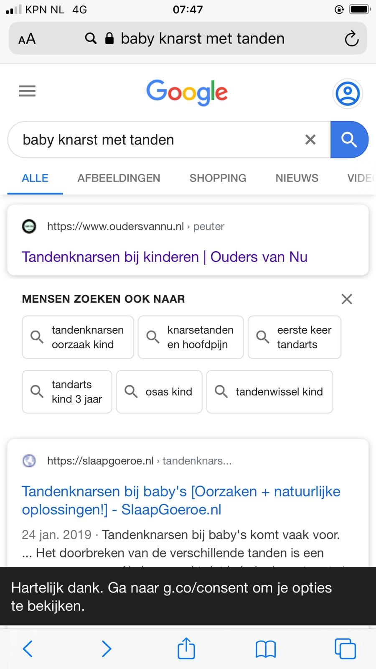Screen dimensions: 376x669
Task: Show all open Safari tabs
Action: 345,649
